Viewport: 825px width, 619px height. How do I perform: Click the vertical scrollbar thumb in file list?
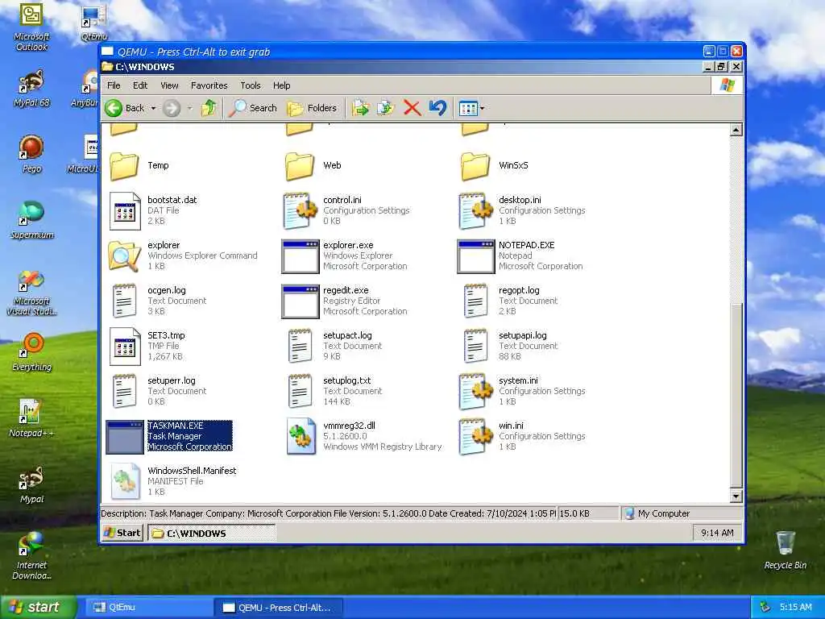coord(736,395)
